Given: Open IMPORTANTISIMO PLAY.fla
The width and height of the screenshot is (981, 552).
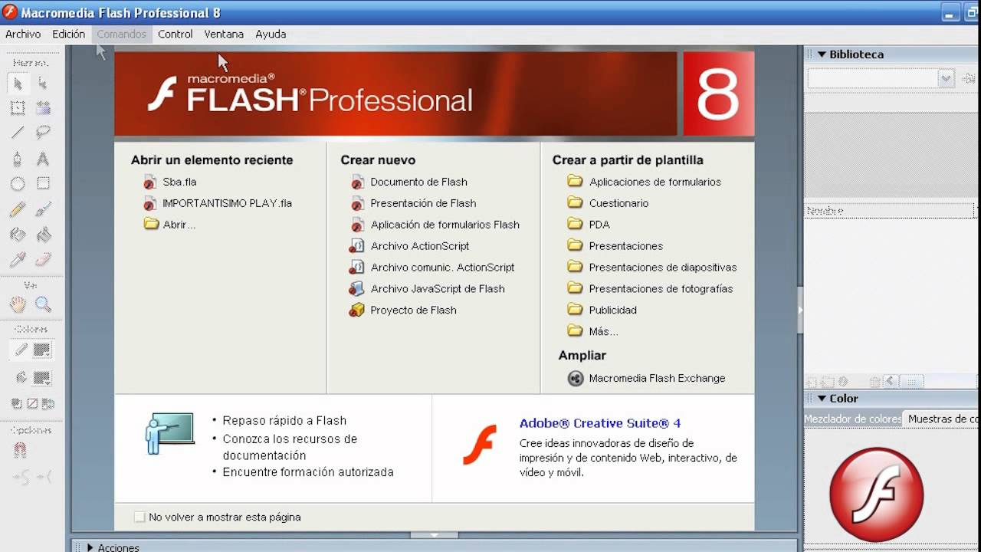Looking at the screenshot, I should pos(227,203).
